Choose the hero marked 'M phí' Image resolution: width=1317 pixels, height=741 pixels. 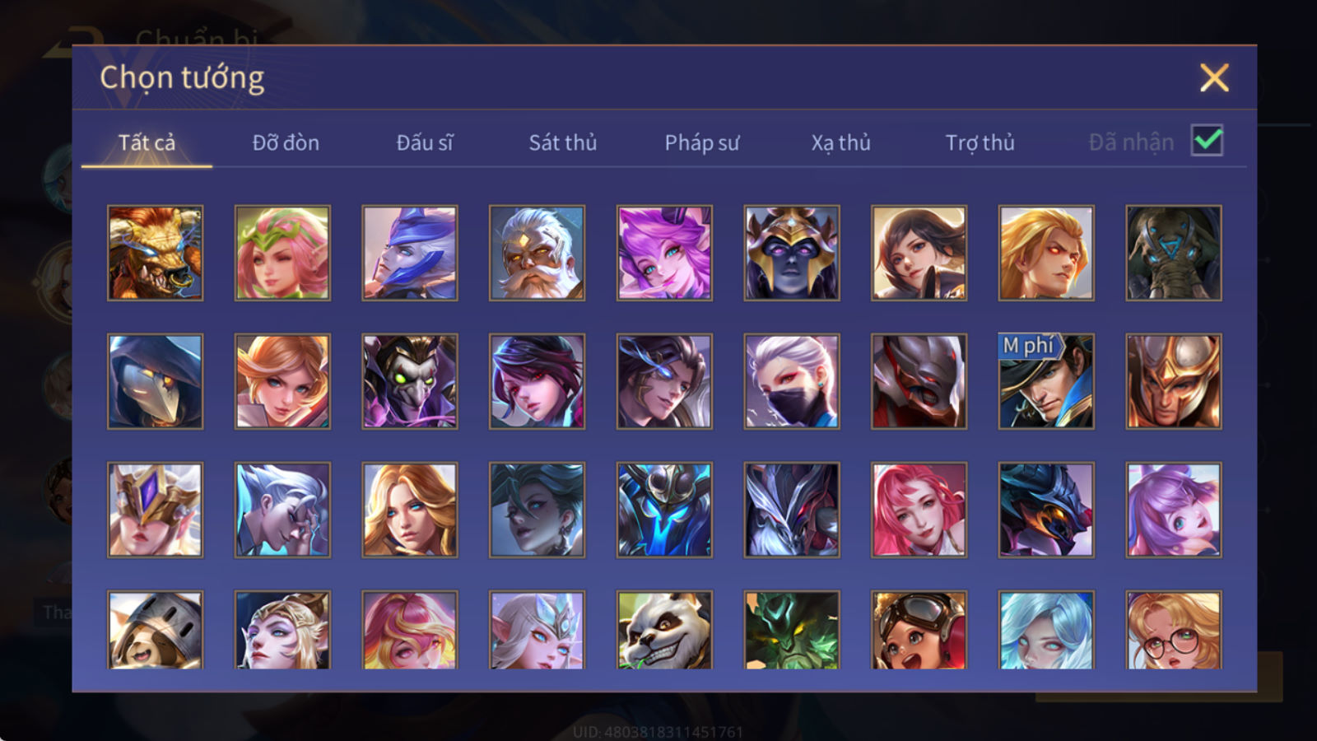click(x=1046, y=381)
